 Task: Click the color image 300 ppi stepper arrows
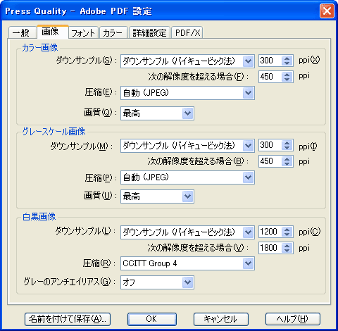pyautogui.click(x=287, y=61)
